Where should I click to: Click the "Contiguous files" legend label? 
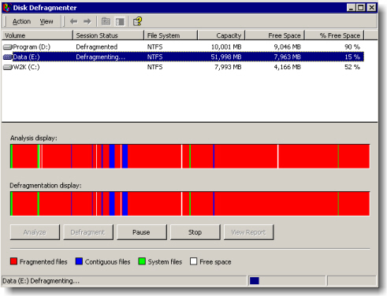(107, 261)
